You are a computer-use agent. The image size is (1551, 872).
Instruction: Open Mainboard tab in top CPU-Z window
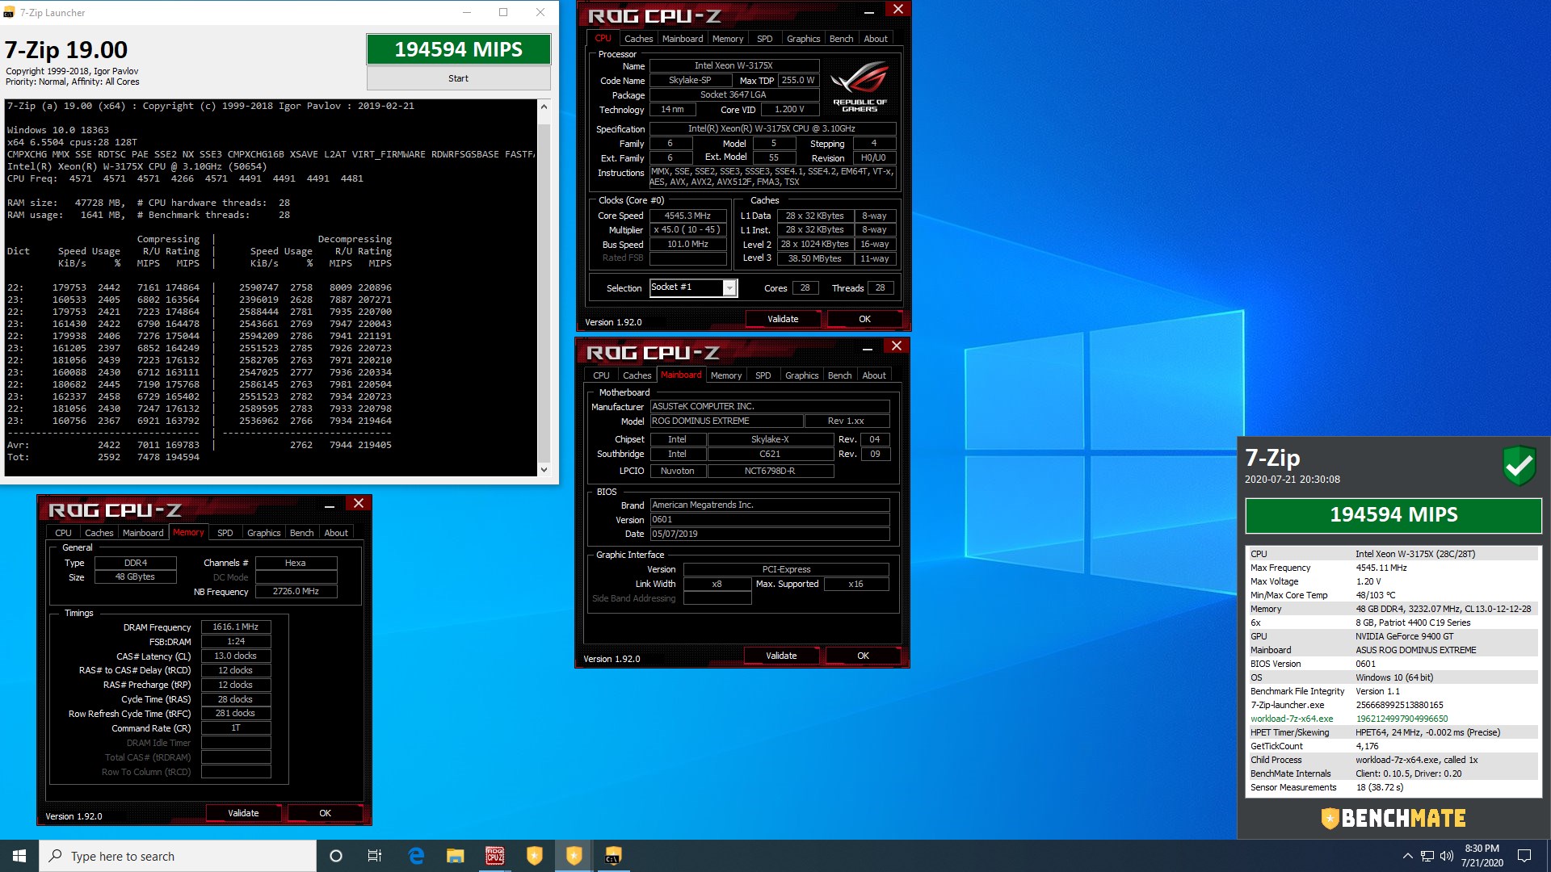[683, 39]
